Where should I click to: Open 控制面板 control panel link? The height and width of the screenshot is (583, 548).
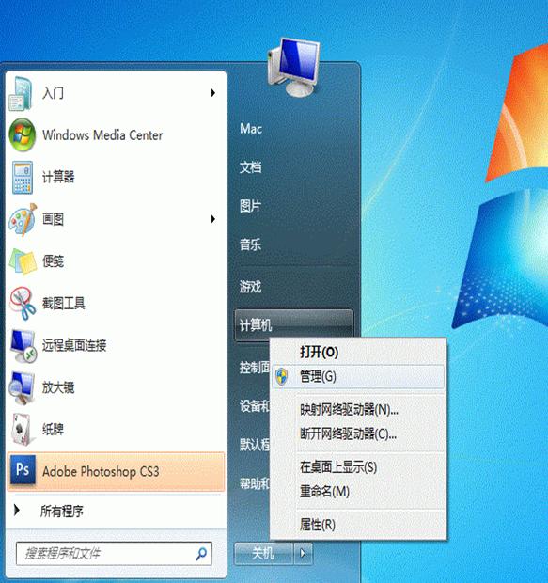click(x=255, y=368)
